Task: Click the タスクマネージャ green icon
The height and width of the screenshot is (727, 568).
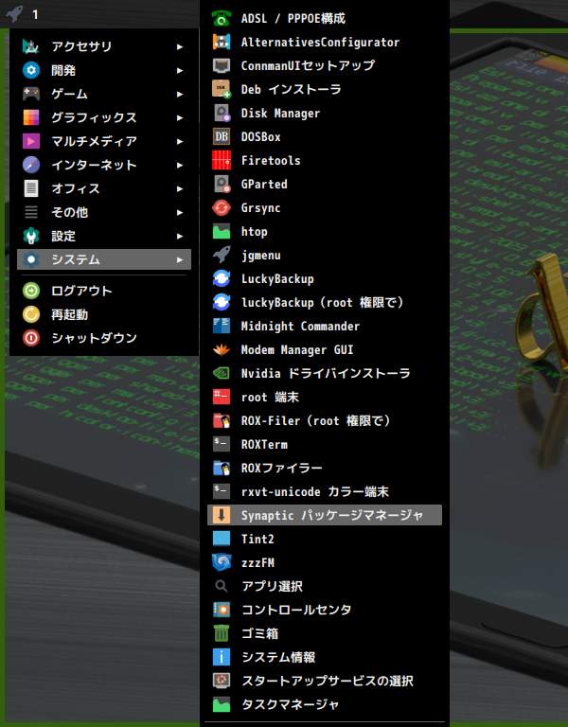Action: [x=222, y=704]
